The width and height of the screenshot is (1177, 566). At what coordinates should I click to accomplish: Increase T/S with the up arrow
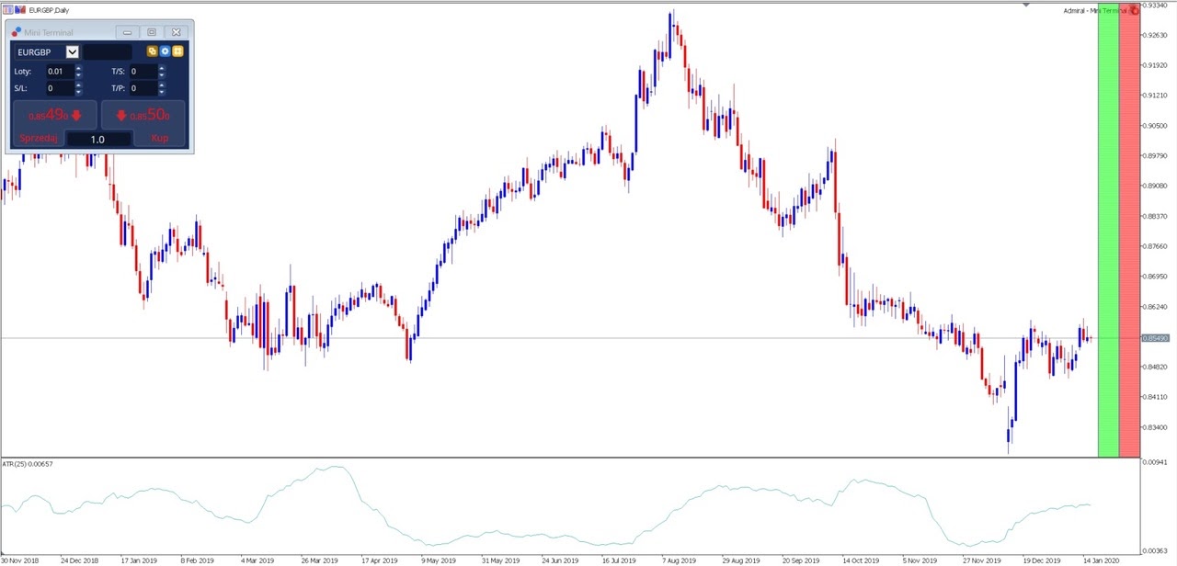[162, 67]
